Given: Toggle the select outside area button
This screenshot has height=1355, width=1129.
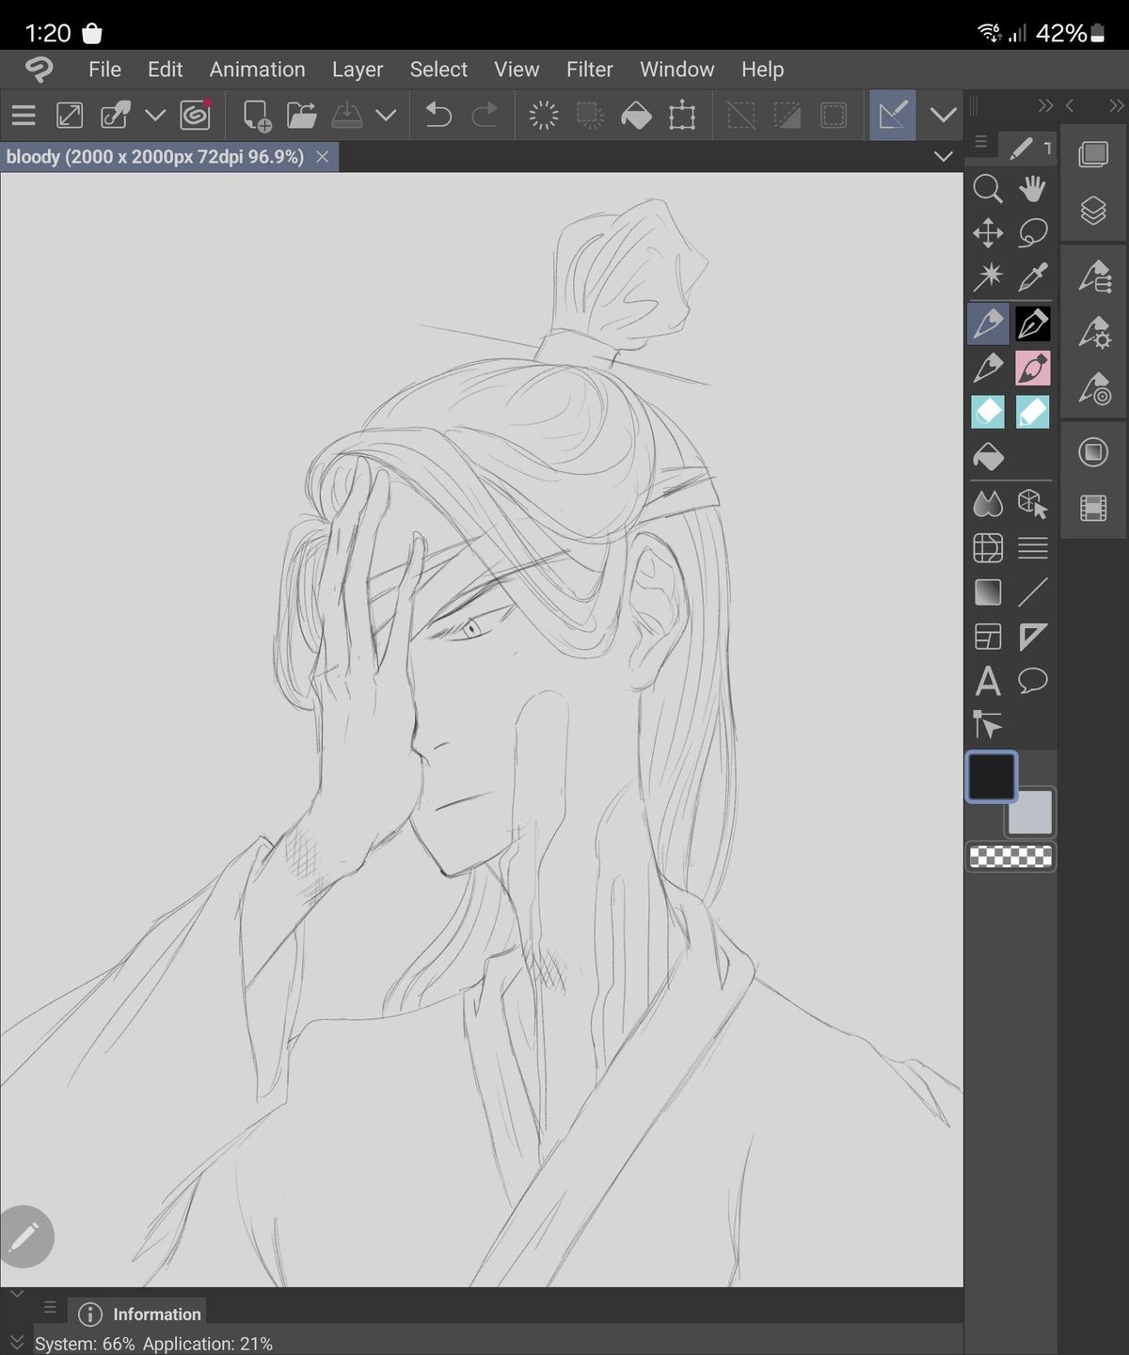Looking at the screenshot, I should (741, 116).
